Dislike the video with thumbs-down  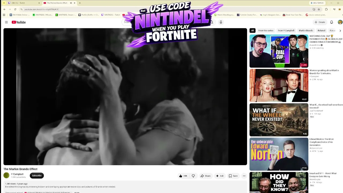(193, 176)
